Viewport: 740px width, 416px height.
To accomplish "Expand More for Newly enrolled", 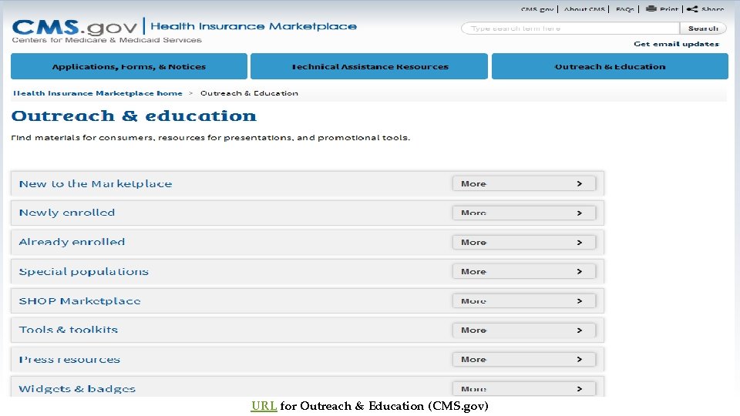I will coord(524,213).
